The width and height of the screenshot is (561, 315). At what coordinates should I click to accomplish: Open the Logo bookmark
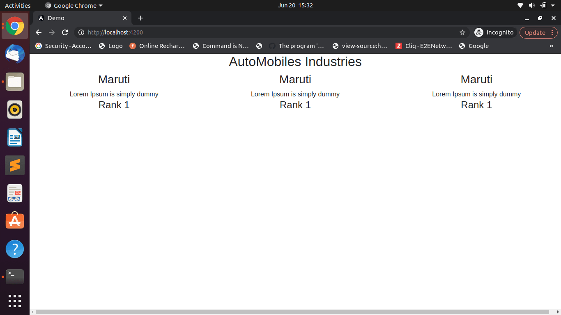tap(111, 46)
